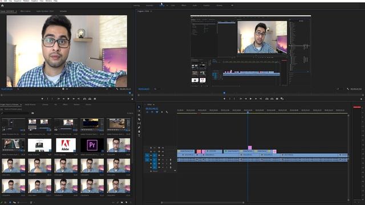
Task: Open Audio Clip Mixer tab
Action: pos(45,11)
